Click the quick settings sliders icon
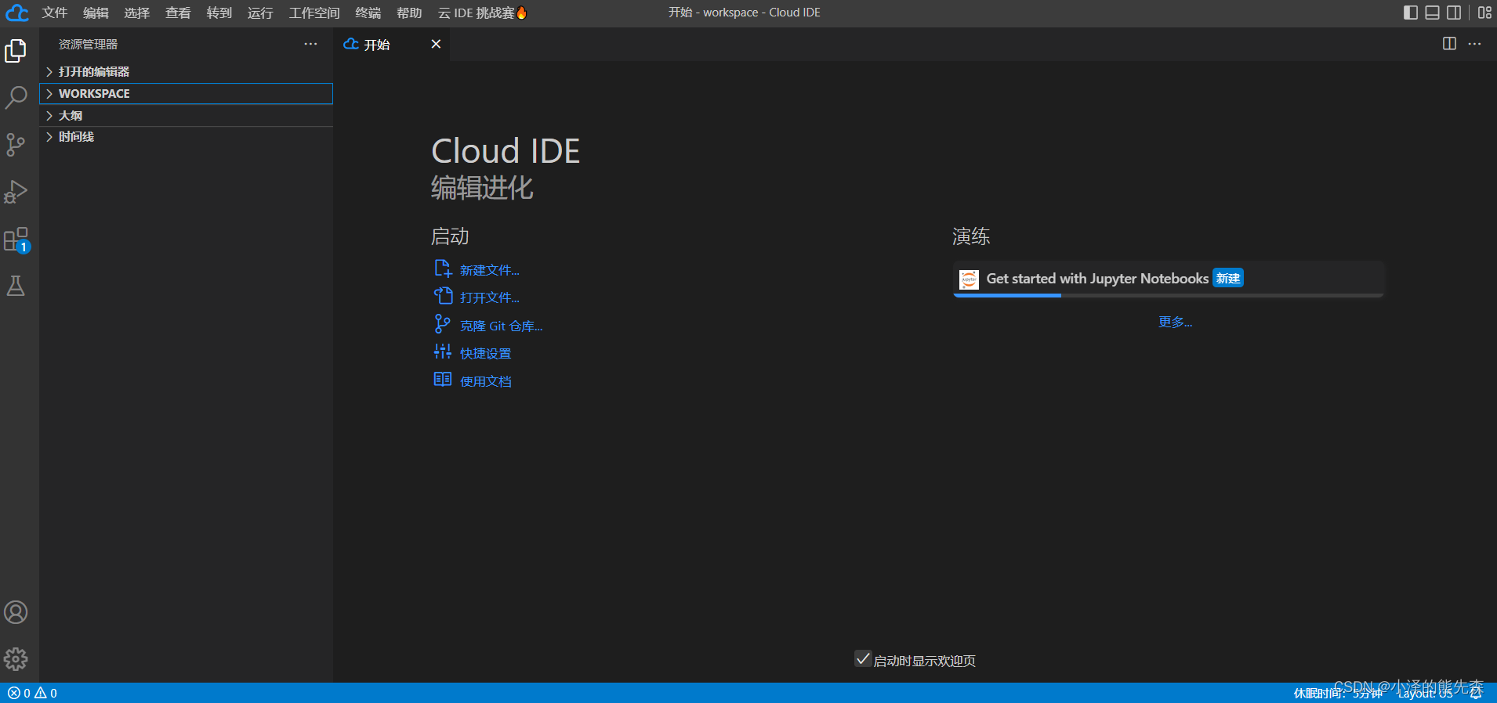This screenshot has width=1497, height=703. coord(443,351)
